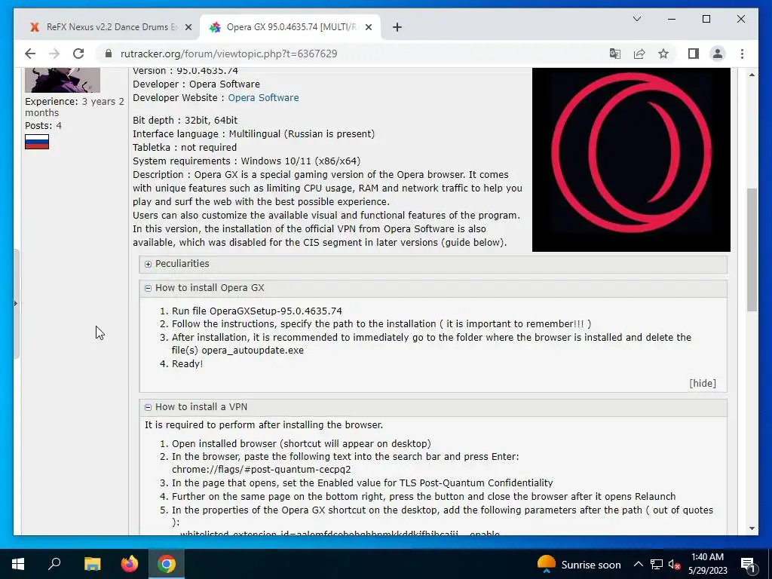Close the ReFX Nexus tab
The image size is (772, 579).
click(188, 27)
